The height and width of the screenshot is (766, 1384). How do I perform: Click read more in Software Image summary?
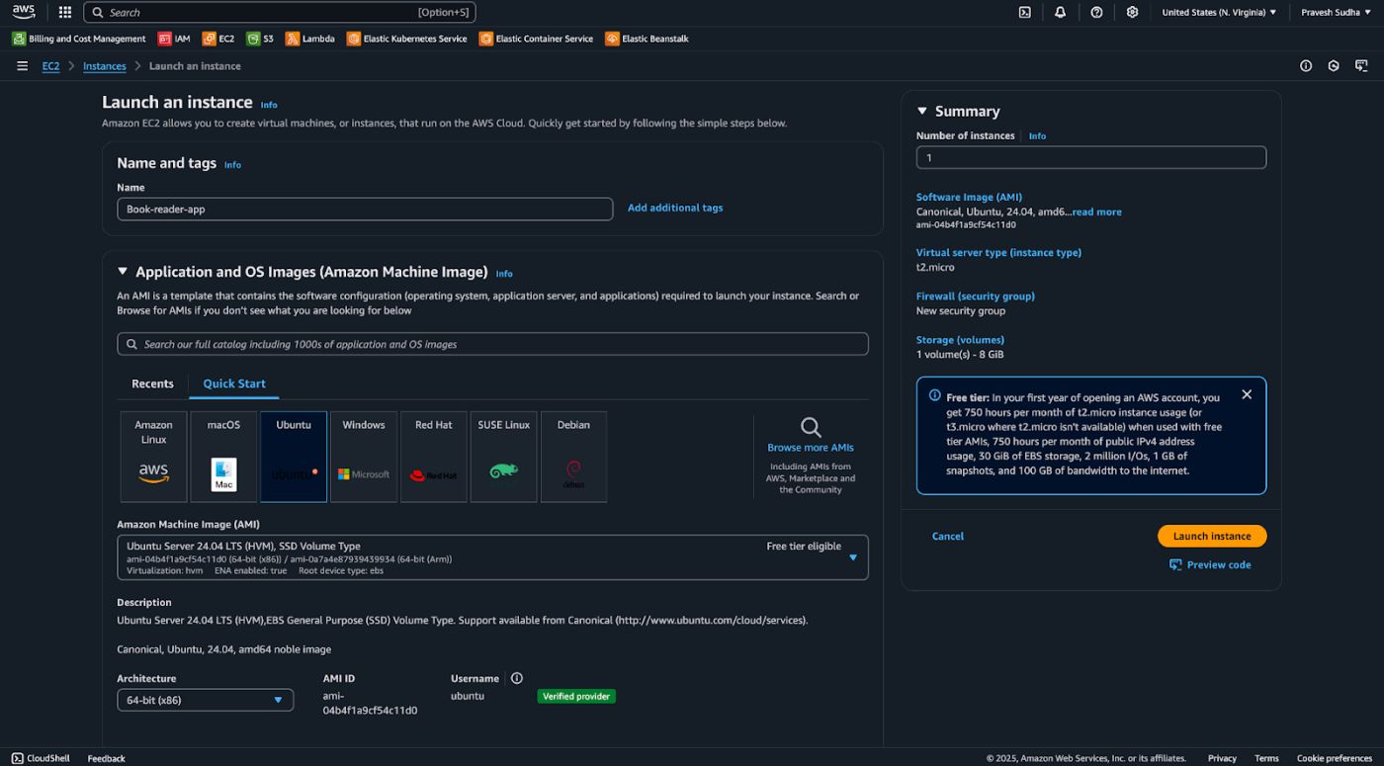[x=1096, y=212]
